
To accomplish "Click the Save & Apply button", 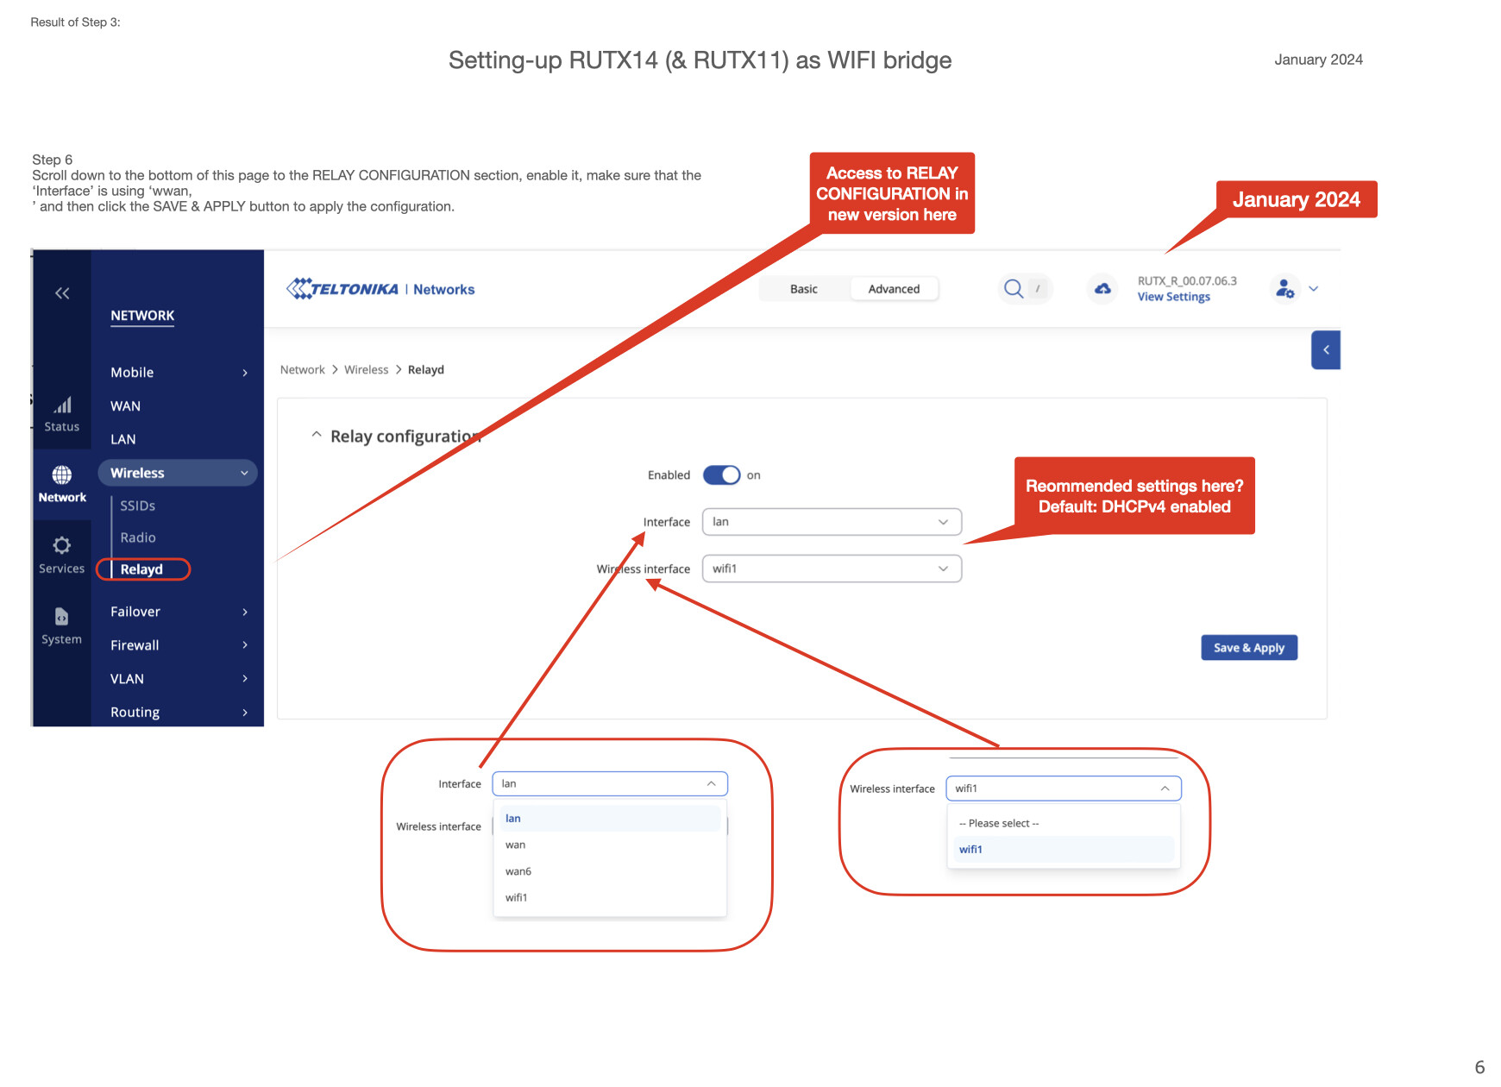I will point(1249,648).
